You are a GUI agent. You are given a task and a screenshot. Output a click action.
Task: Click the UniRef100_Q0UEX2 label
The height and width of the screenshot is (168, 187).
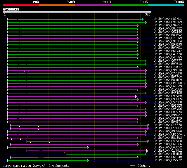tap(168, 148)
